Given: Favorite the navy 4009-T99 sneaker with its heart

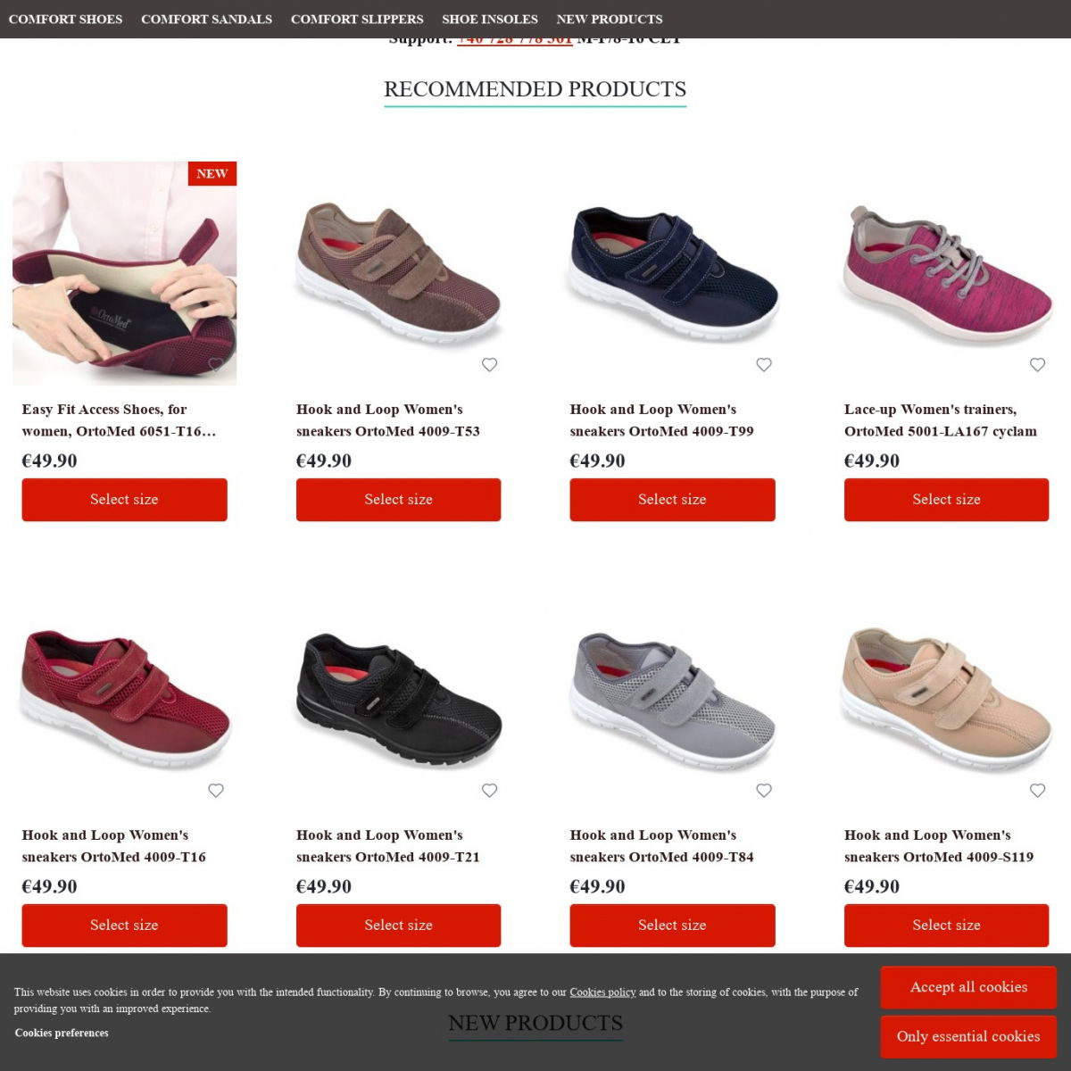Looking at the screenshot, I should (x=763, y=364).
